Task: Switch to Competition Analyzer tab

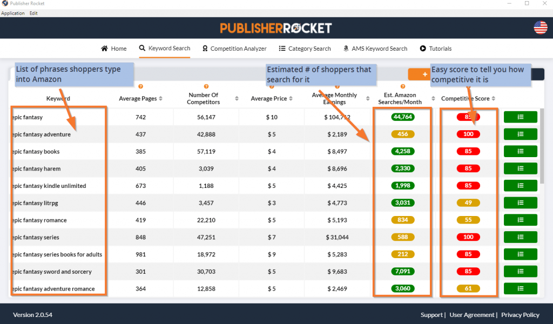Action: coord(234,49)
